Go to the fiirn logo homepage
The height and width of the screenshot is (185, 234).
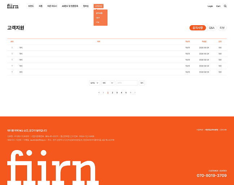coord(13,6)
